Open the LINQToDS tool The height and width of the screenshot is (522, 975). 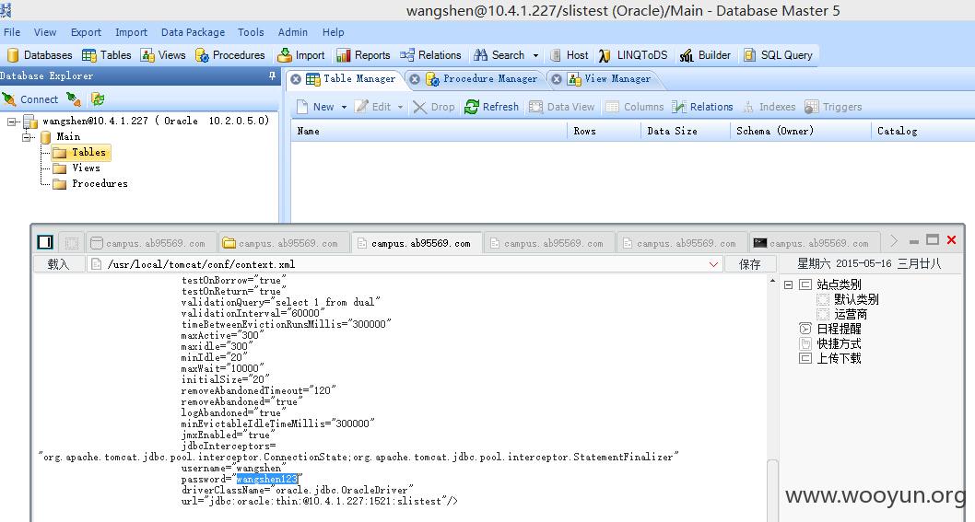point(633,55)
